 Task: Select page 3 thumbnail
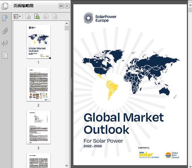click(x=38, y=127)
